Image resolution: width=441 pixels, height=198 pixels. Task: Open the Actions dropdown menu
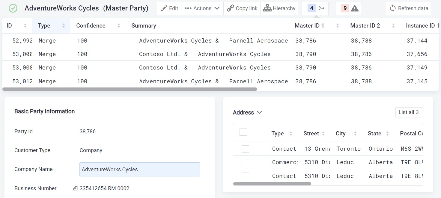[202, 8]
